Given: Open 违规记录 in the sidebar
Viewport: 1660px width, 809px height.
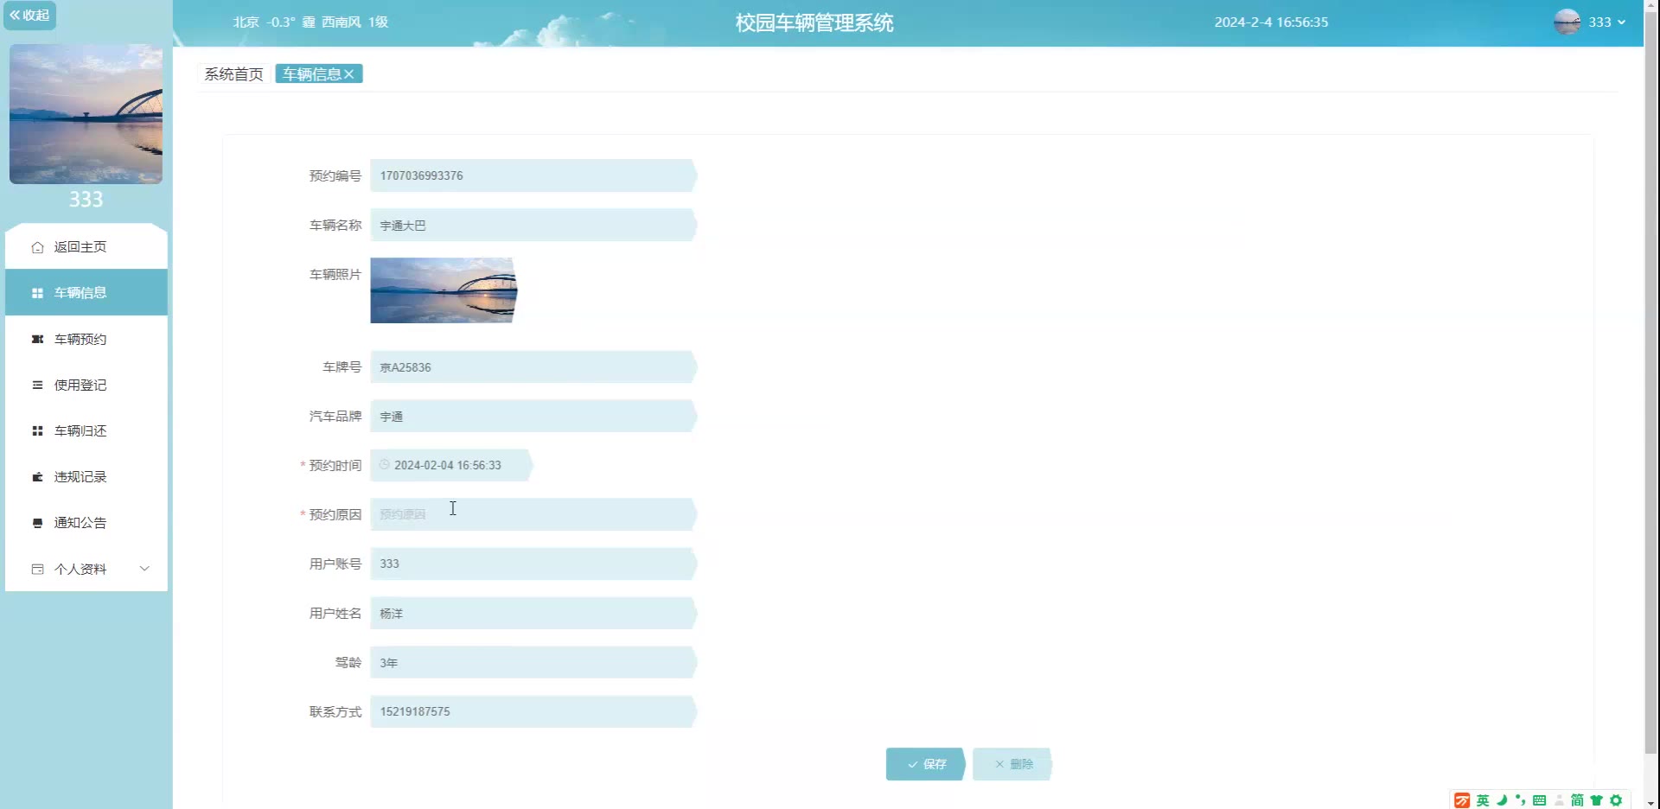Looking at the screenshot, I should click(x=86, y=476).
